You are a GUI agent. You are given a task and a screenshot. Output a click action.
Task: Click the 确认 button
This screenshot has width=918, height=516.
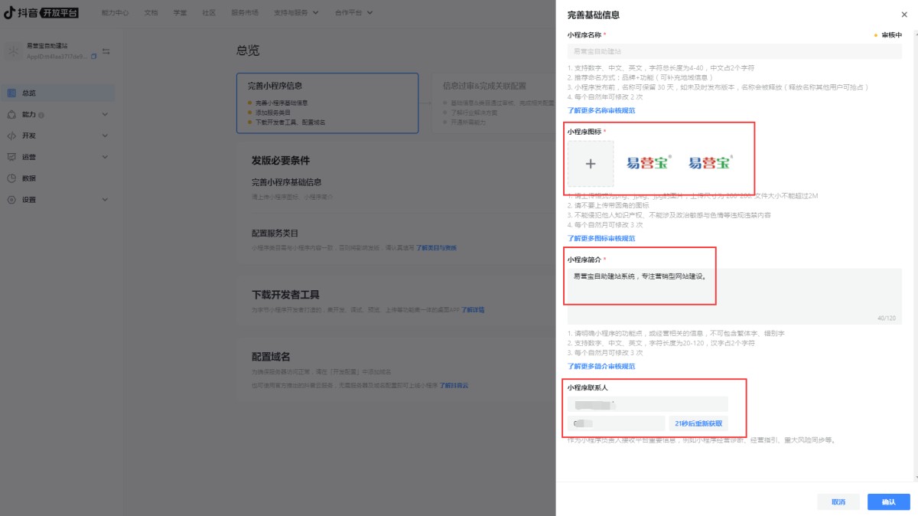click(x=888, y=502)
